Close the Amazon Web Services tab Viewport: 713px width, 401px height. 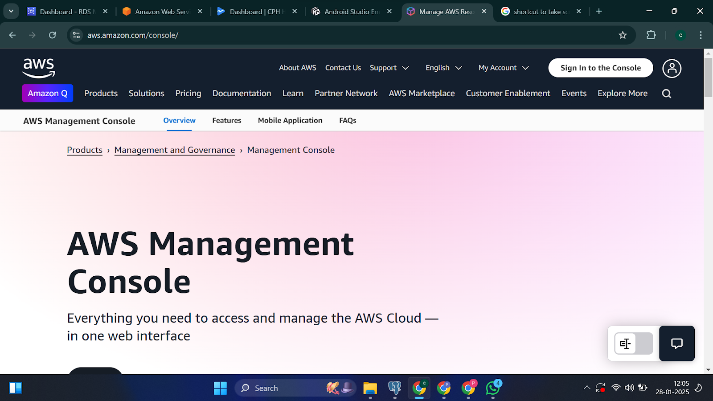click(200, 12)
